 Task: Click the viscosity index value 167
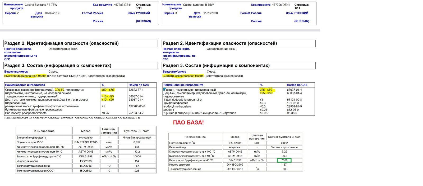point(284,165)
